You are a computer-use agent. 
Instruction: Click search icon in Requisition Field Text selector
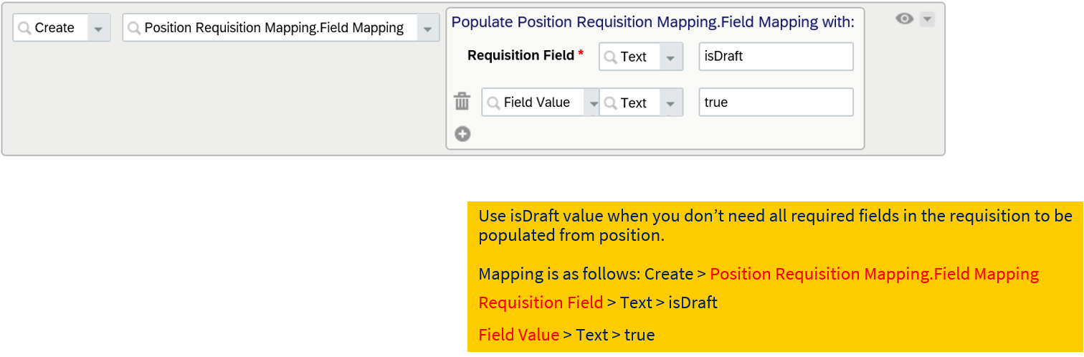[x=611, y=57]
